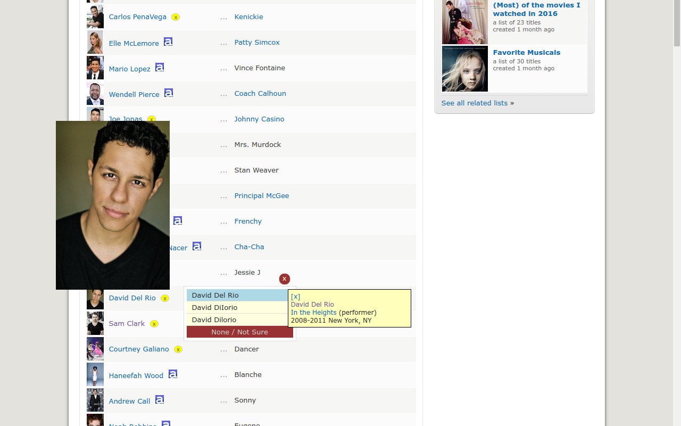Open the Kenickie character link
Viewport: 681px width, 426px height.
click(249, 17)
